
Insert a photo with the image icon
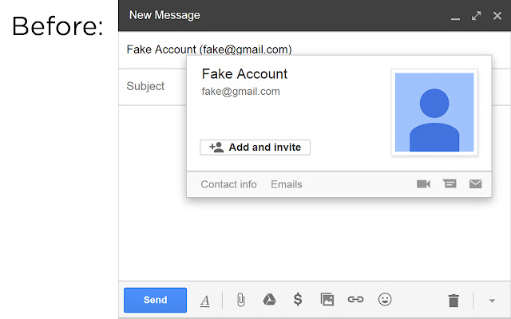coord(327,300)
